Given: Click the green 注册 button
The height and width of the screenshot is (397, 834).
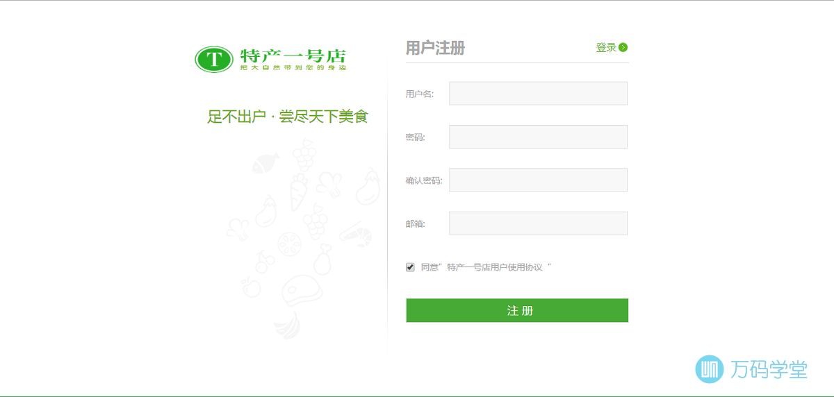Looking at the screenshot, I should point(517,310).
